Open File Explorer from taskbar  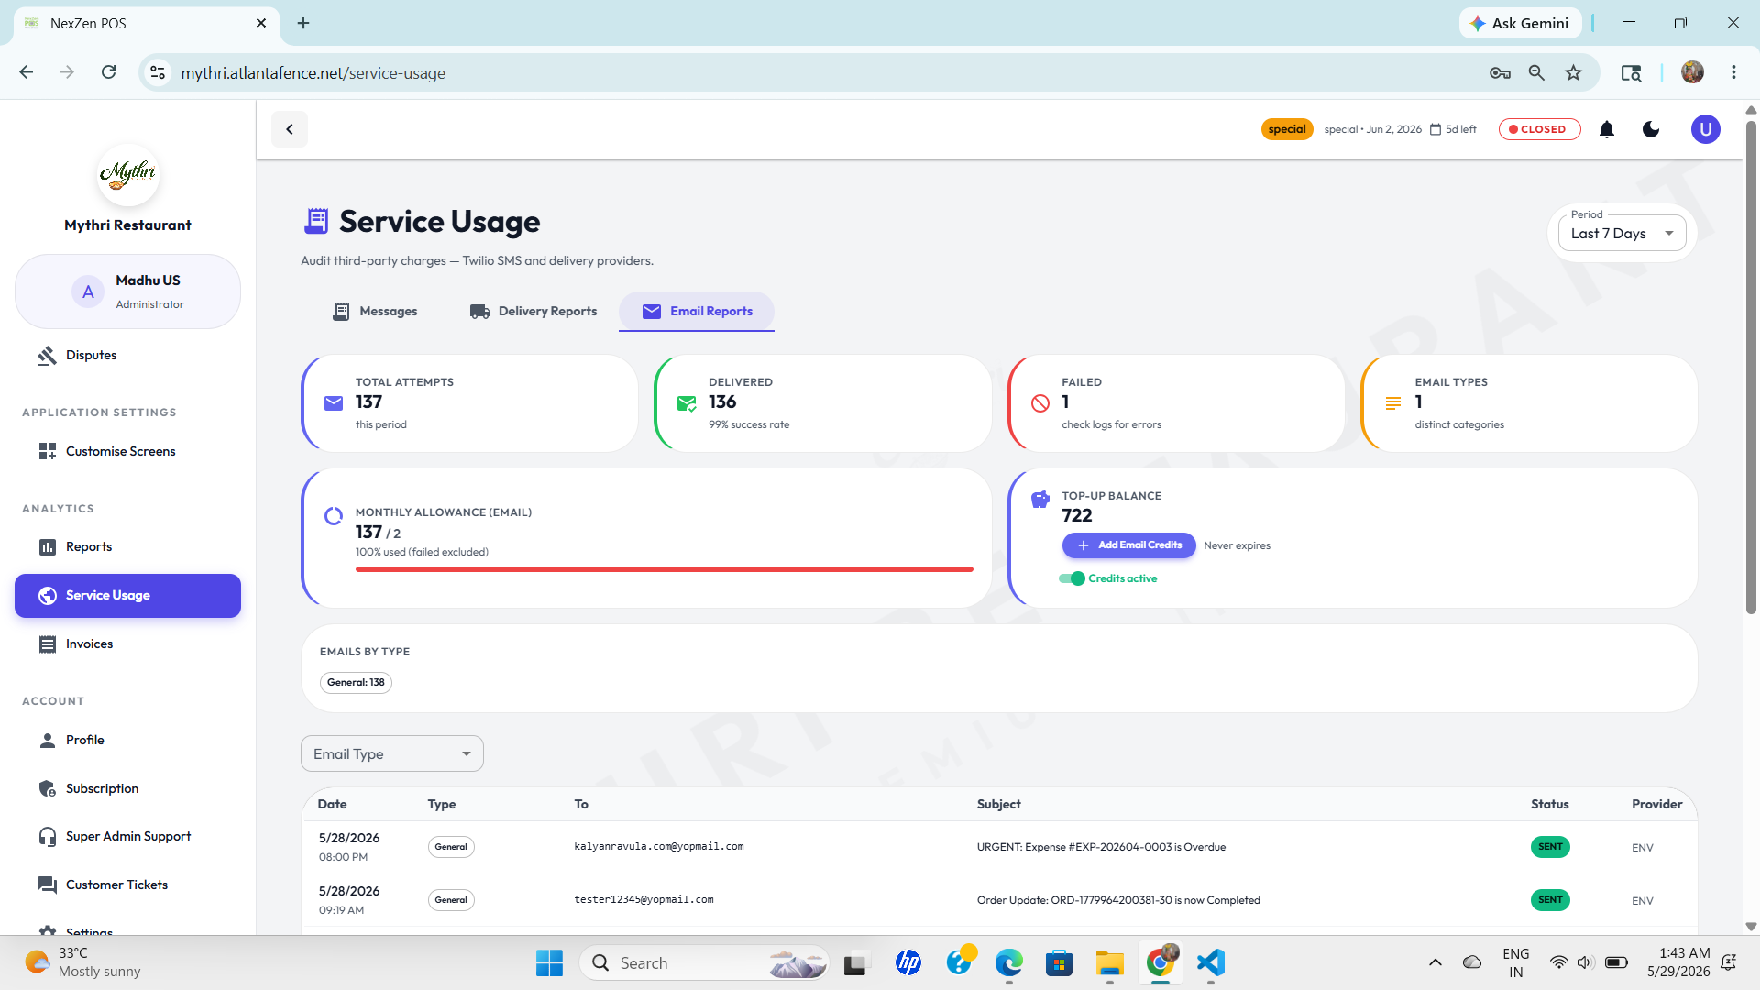pyautogui.click(x=1109, y=962)
